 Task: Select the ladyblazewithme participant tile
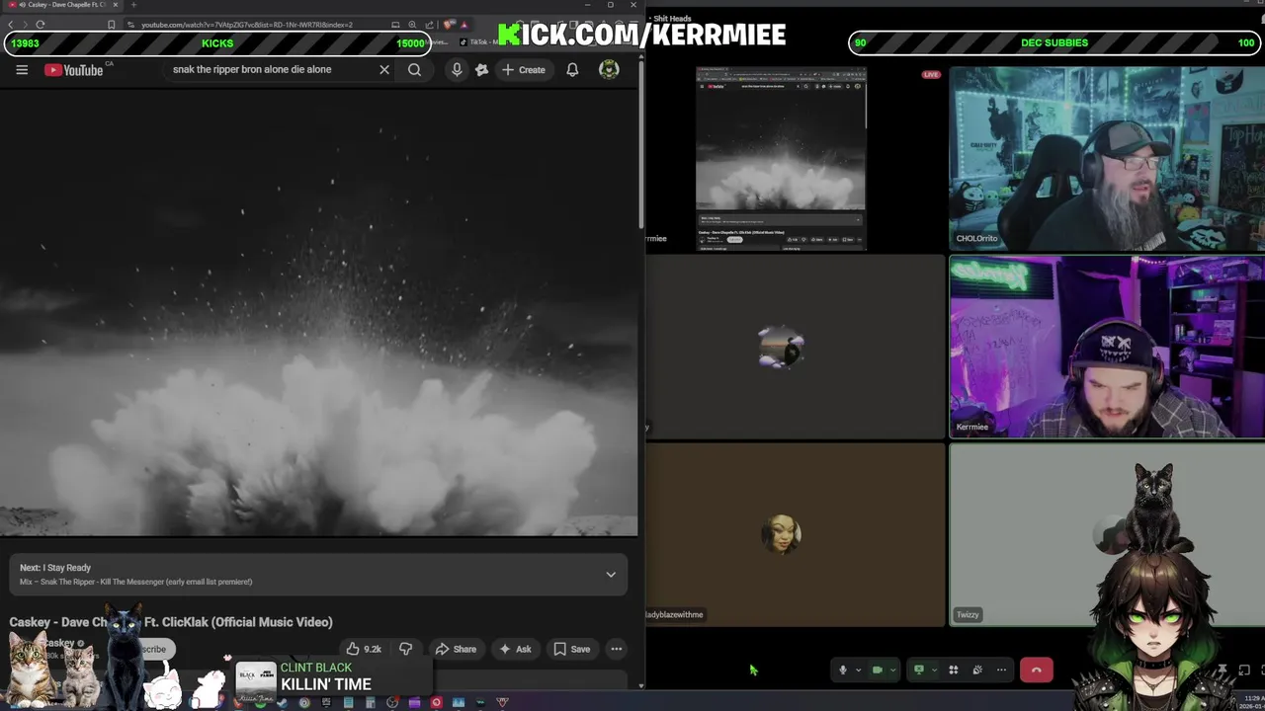click(795, 534)
